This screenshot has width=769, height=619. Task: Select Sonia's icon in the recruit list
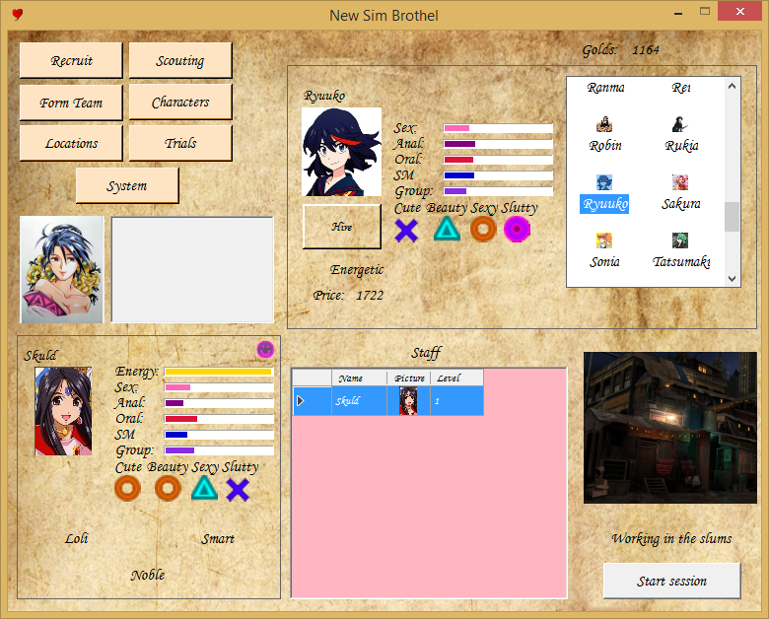(x=604, y=241)
